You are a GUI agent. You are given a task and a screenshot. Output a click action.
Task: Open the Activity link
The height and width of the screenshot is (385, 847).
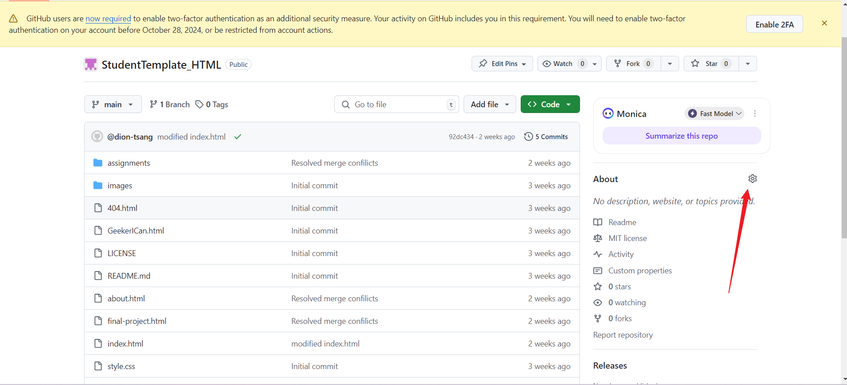[x=621, y=254]
